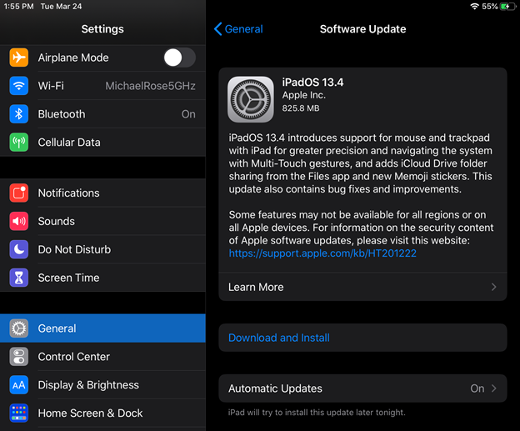Tap the Automatic Updates On value
The image size is (520, 431).
pyautogui.click(x=477, y=388)
